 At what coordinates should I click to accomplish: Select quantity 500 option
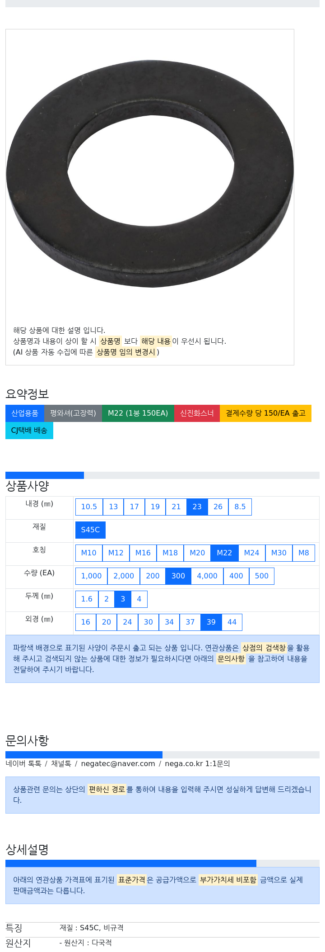point(262,576)
